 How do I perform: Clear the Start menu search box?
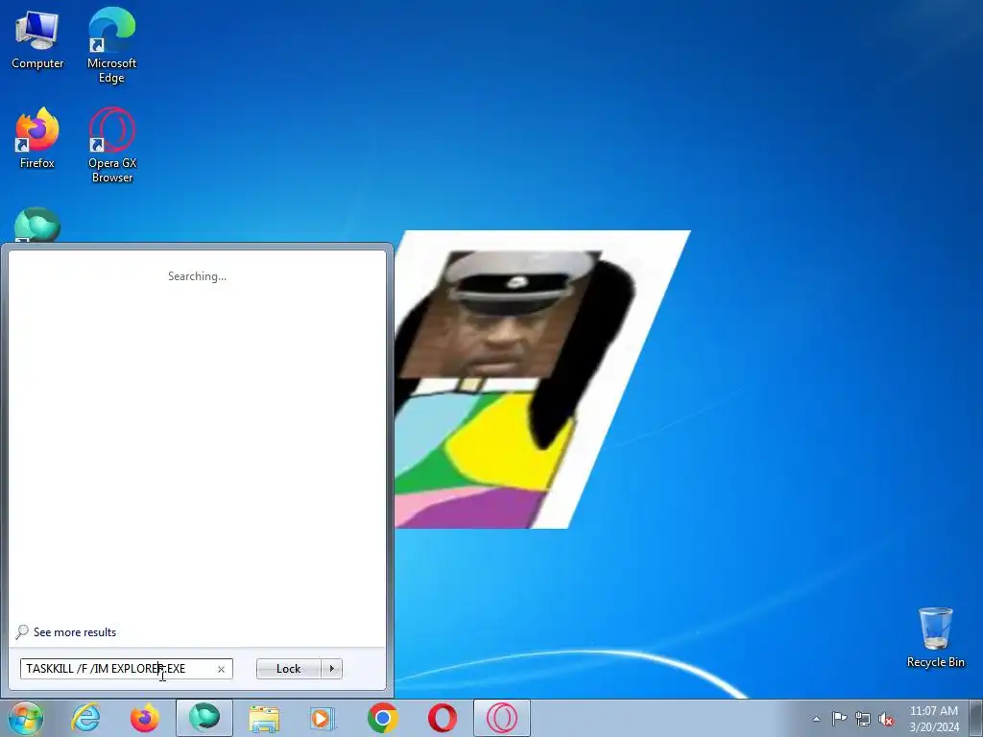(221, 669)
